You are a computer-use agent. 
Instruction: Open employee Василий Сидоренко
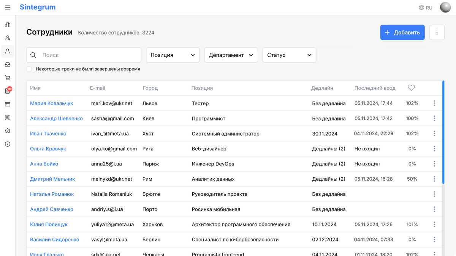[55, 239]
